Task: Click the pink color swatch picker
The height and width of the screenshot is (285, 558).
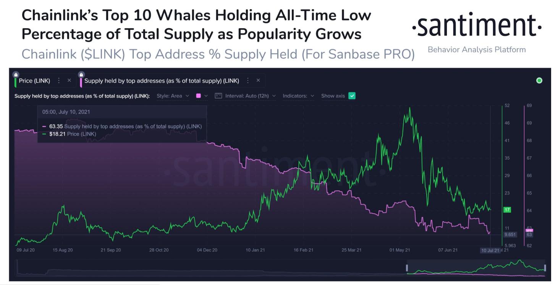Action: (x=199, y=96)
